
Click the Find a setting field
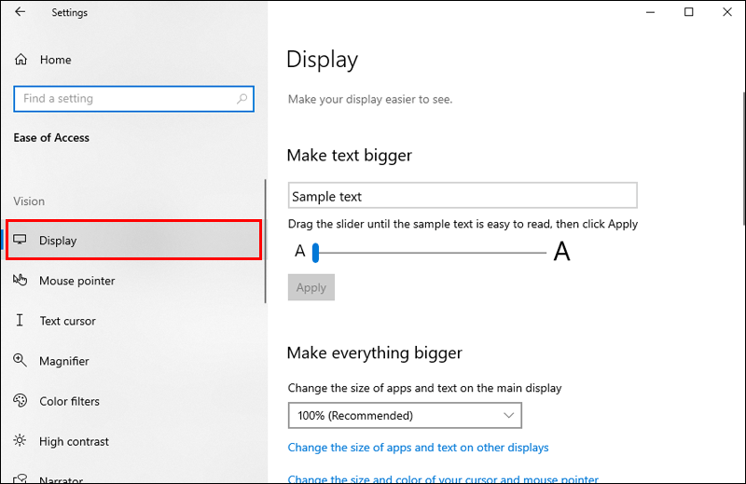click(133, 99)
